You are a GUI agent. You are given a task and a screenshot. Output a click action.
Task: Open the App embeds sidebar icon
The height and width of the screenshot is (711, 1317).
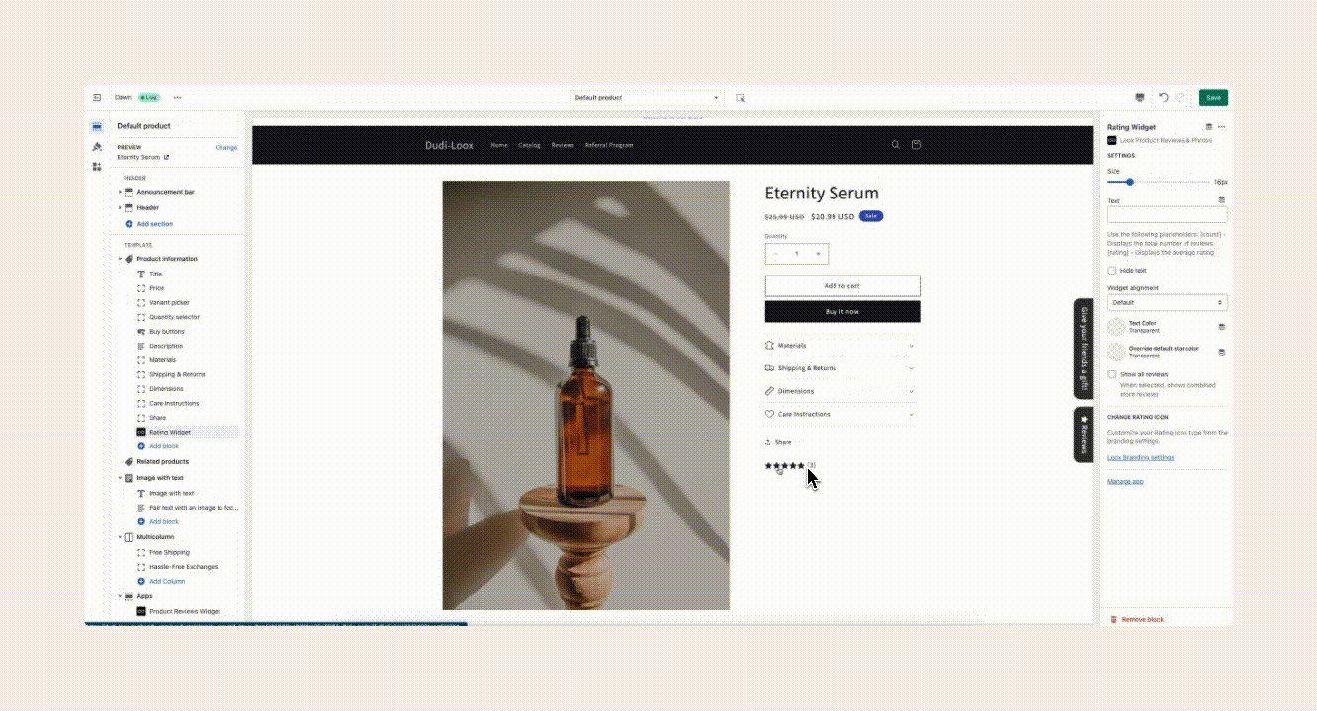97,167
